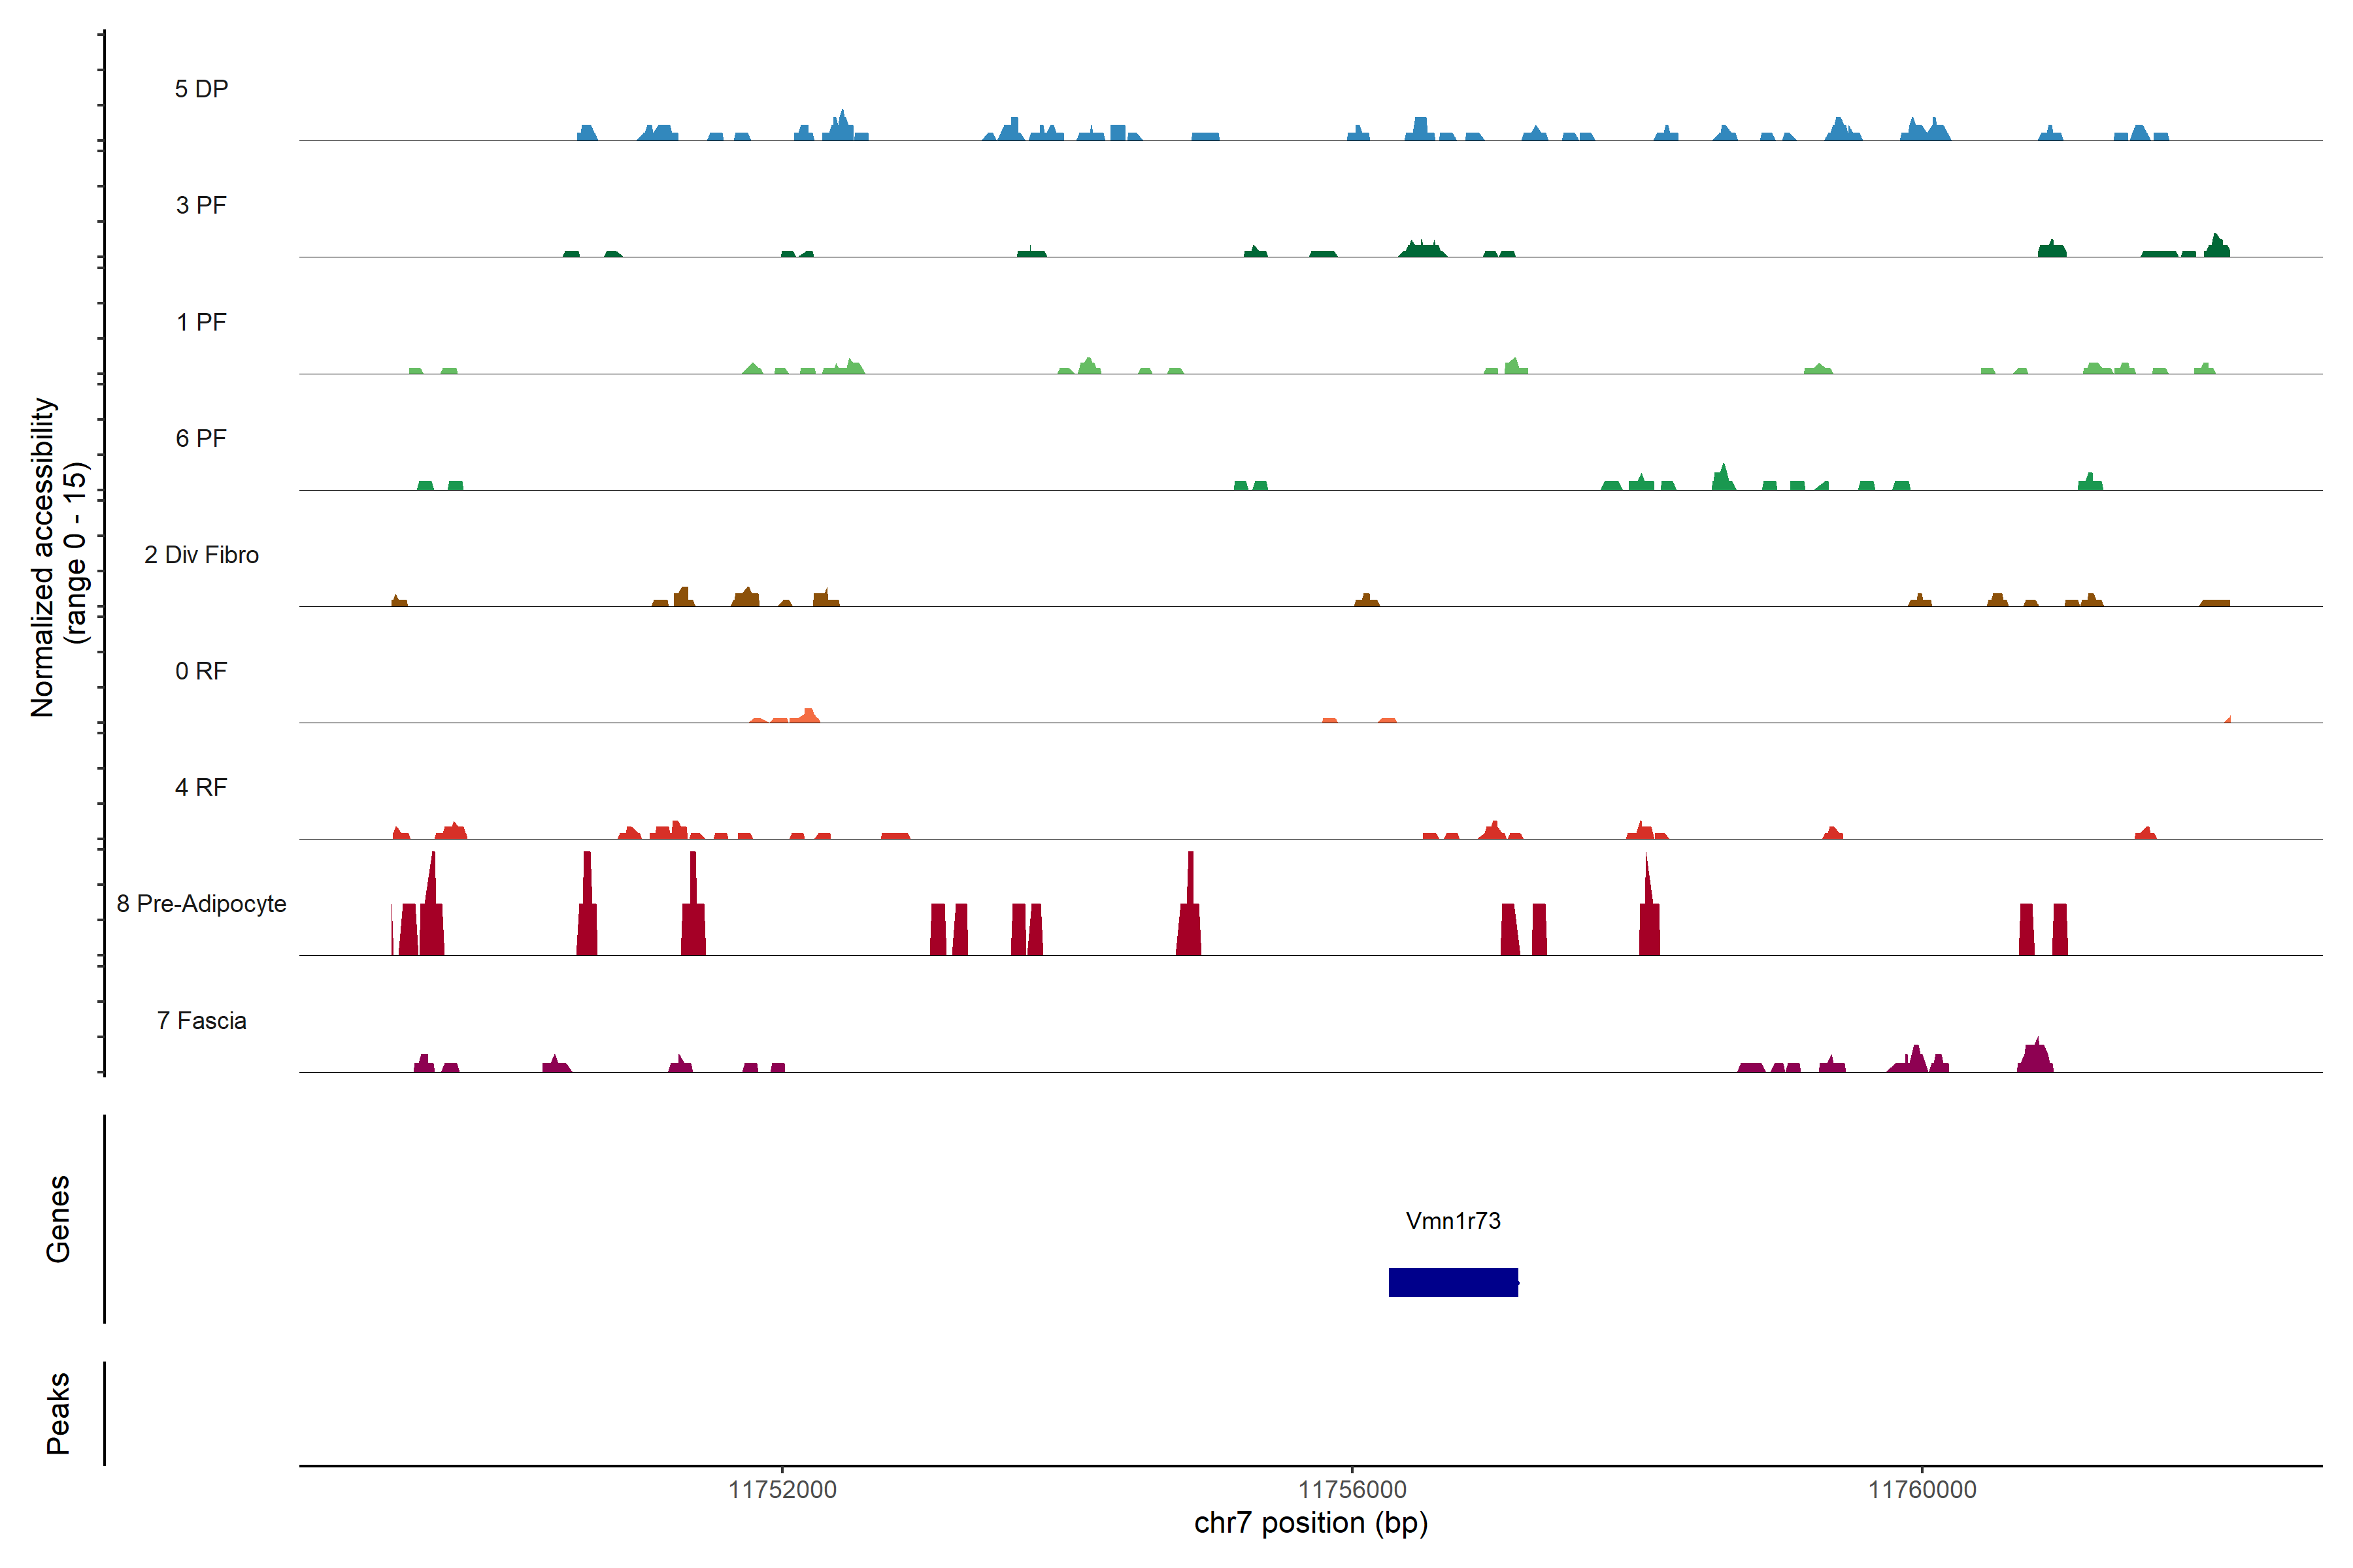Select the 5 DP track label
Screen dimensions: 2353x1568
point(201,89)
